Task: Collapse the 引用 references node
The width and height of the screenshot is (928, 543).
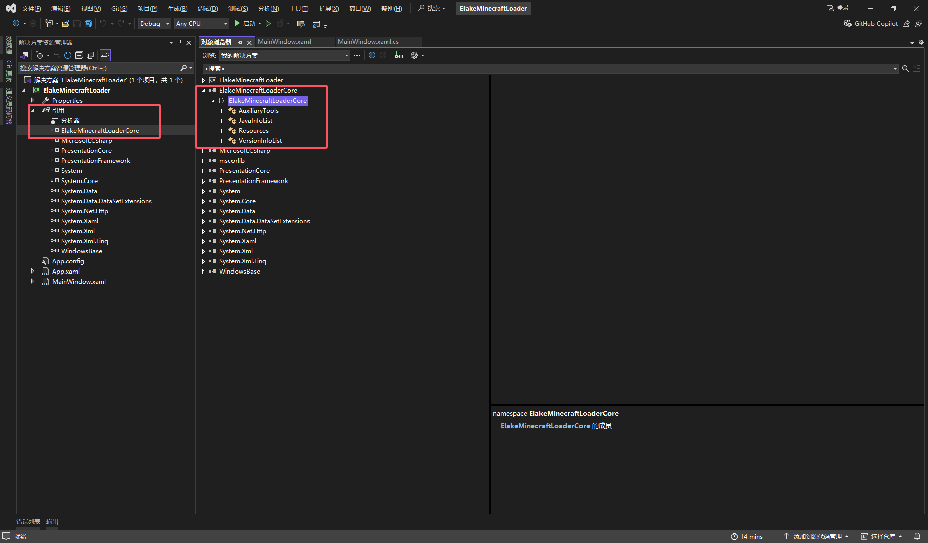Action: 33,110
